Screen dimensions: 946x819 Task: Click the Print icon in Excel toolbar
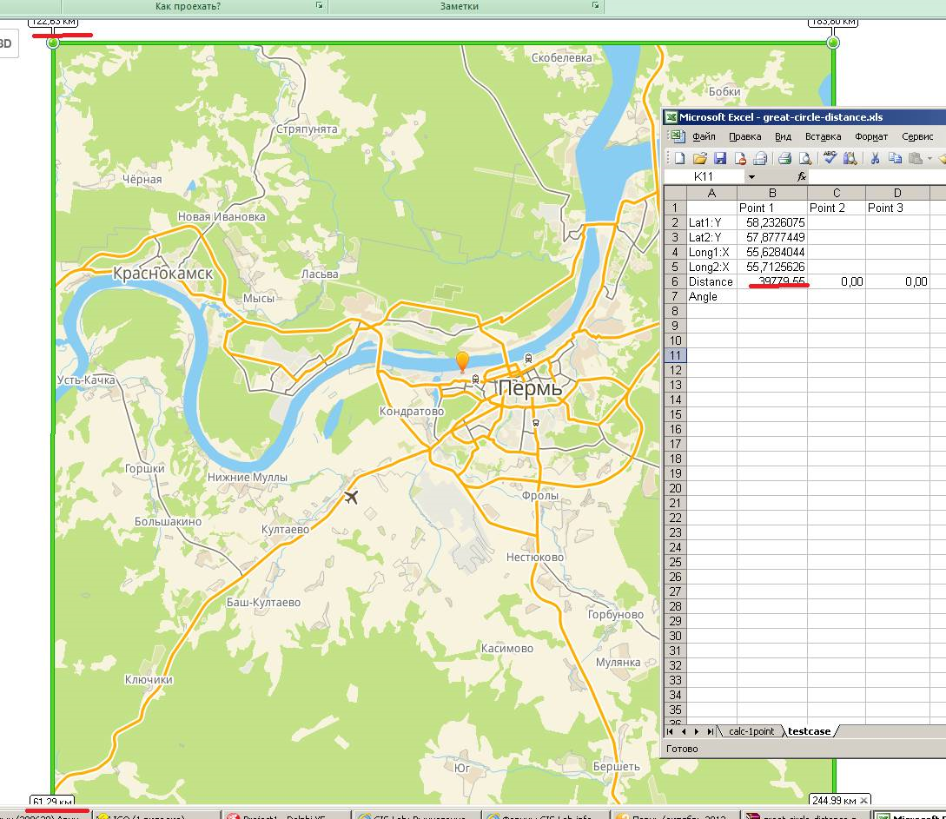(x=784, y=158)
